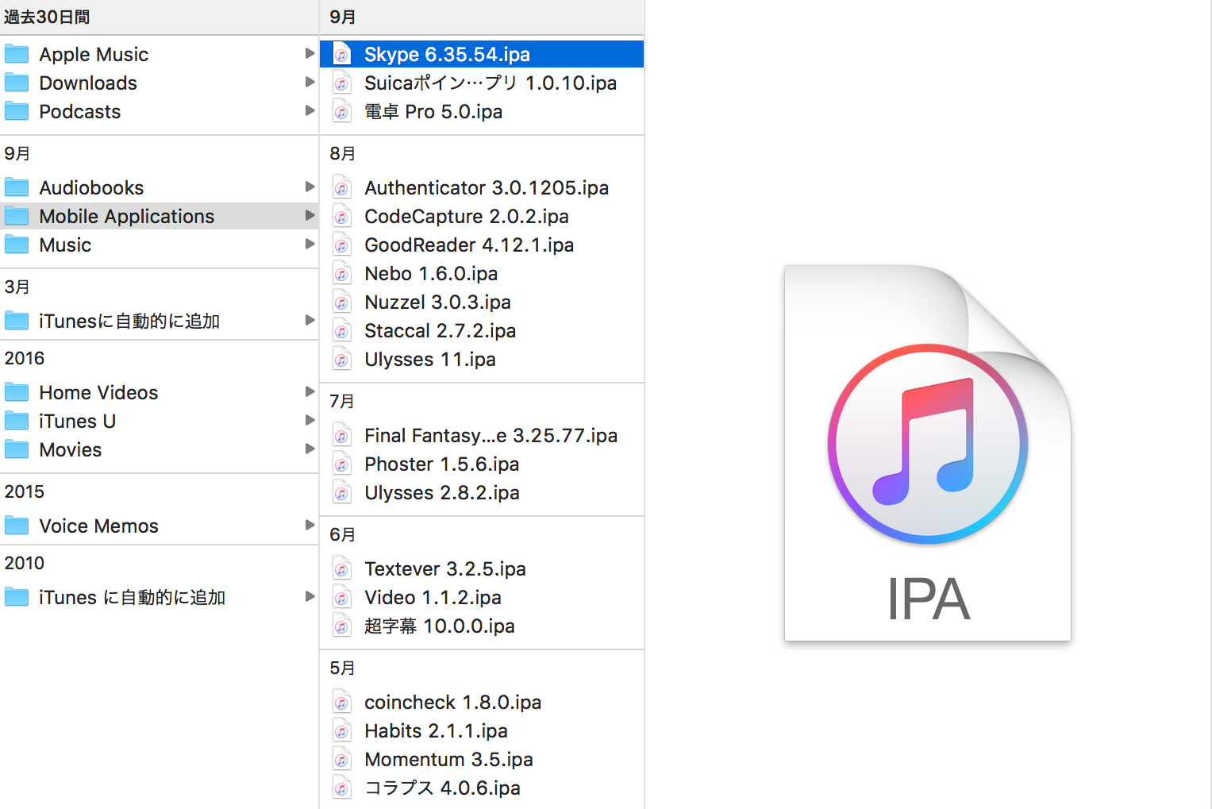Click the Skype 6.35.54.ipa file icon

click(x=341, y=54)
